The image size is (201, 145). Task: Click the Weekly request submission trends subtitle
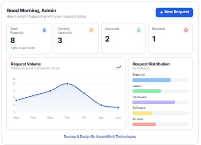pyautogui.click(x=35, y=68)
